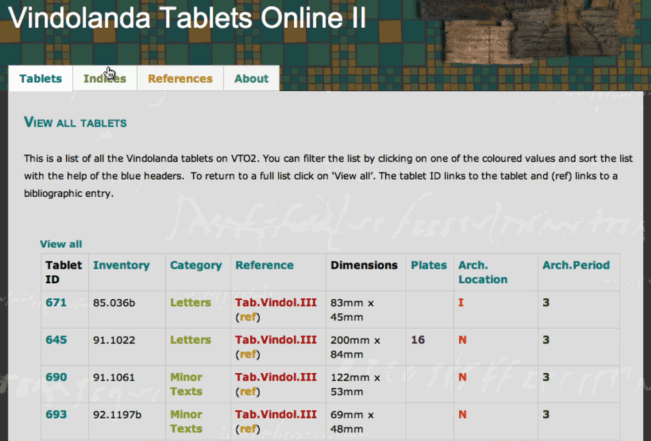This screenshot has height=441, width=651.
Task: Filter by Letters category in row 671
Action: coord(190,303)
